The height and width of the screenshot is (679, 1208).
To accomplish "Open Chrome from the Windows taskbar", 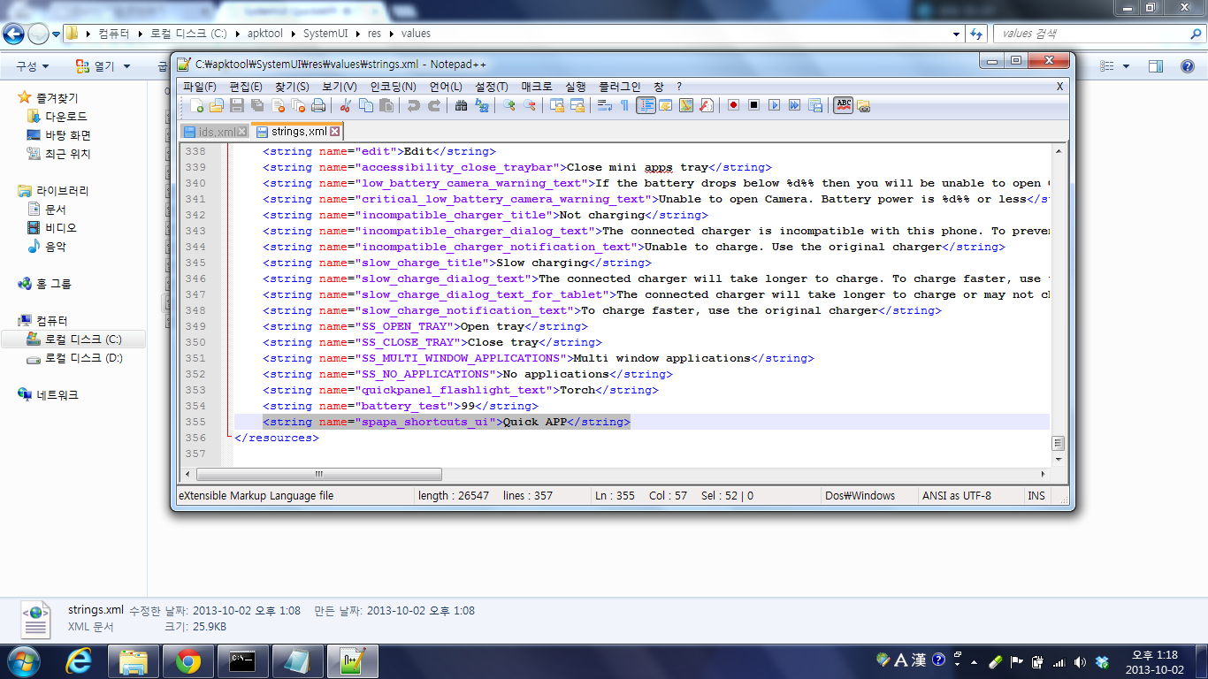I will (x=187, y=660).
